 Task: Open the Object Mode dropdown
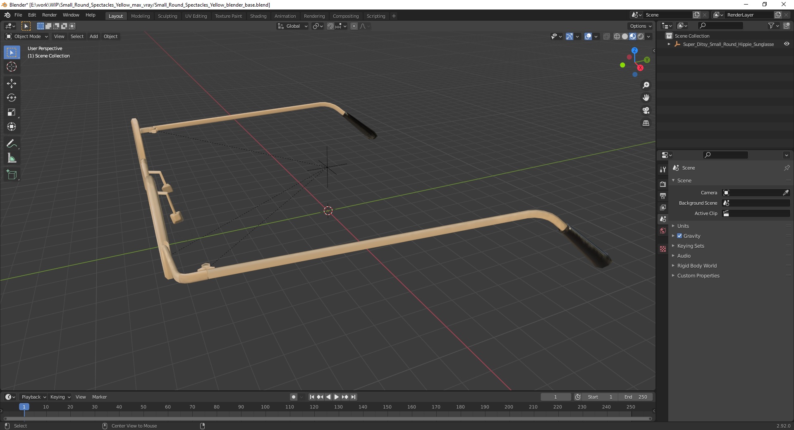(27, 36)
